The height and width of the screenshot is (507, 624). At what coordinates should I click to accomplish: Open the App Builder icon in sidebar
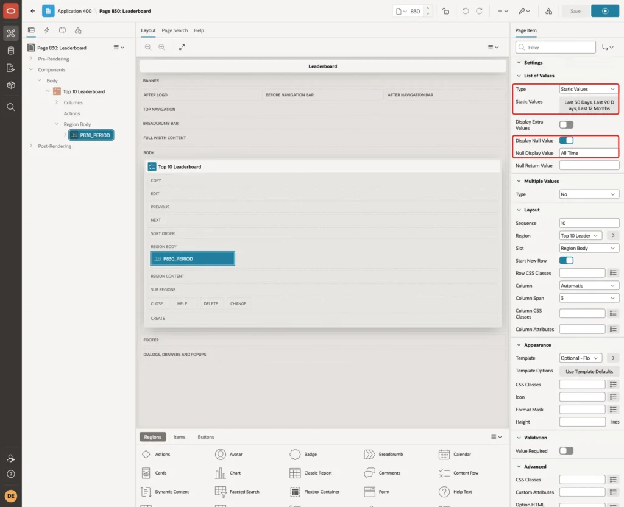11,34
